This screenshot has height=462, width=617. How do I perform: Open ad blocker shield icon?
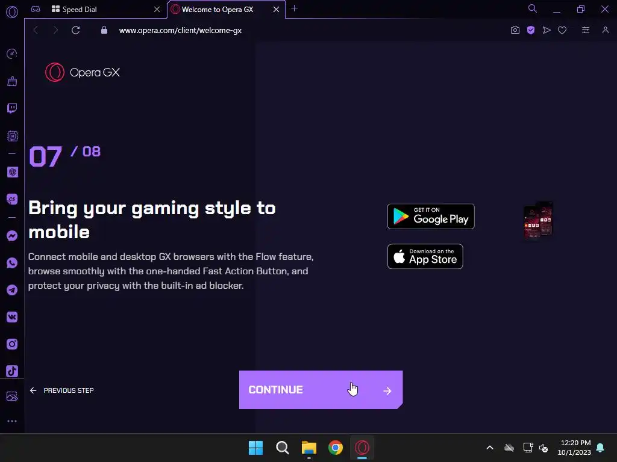coord(531,30)
